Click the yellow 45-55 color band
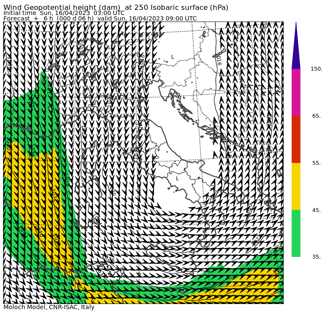The width and height of the screenshot is (326, 313). [x=296, y=186]
